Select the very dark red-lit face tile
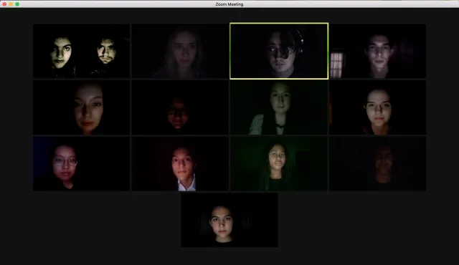 click(180, 107)
